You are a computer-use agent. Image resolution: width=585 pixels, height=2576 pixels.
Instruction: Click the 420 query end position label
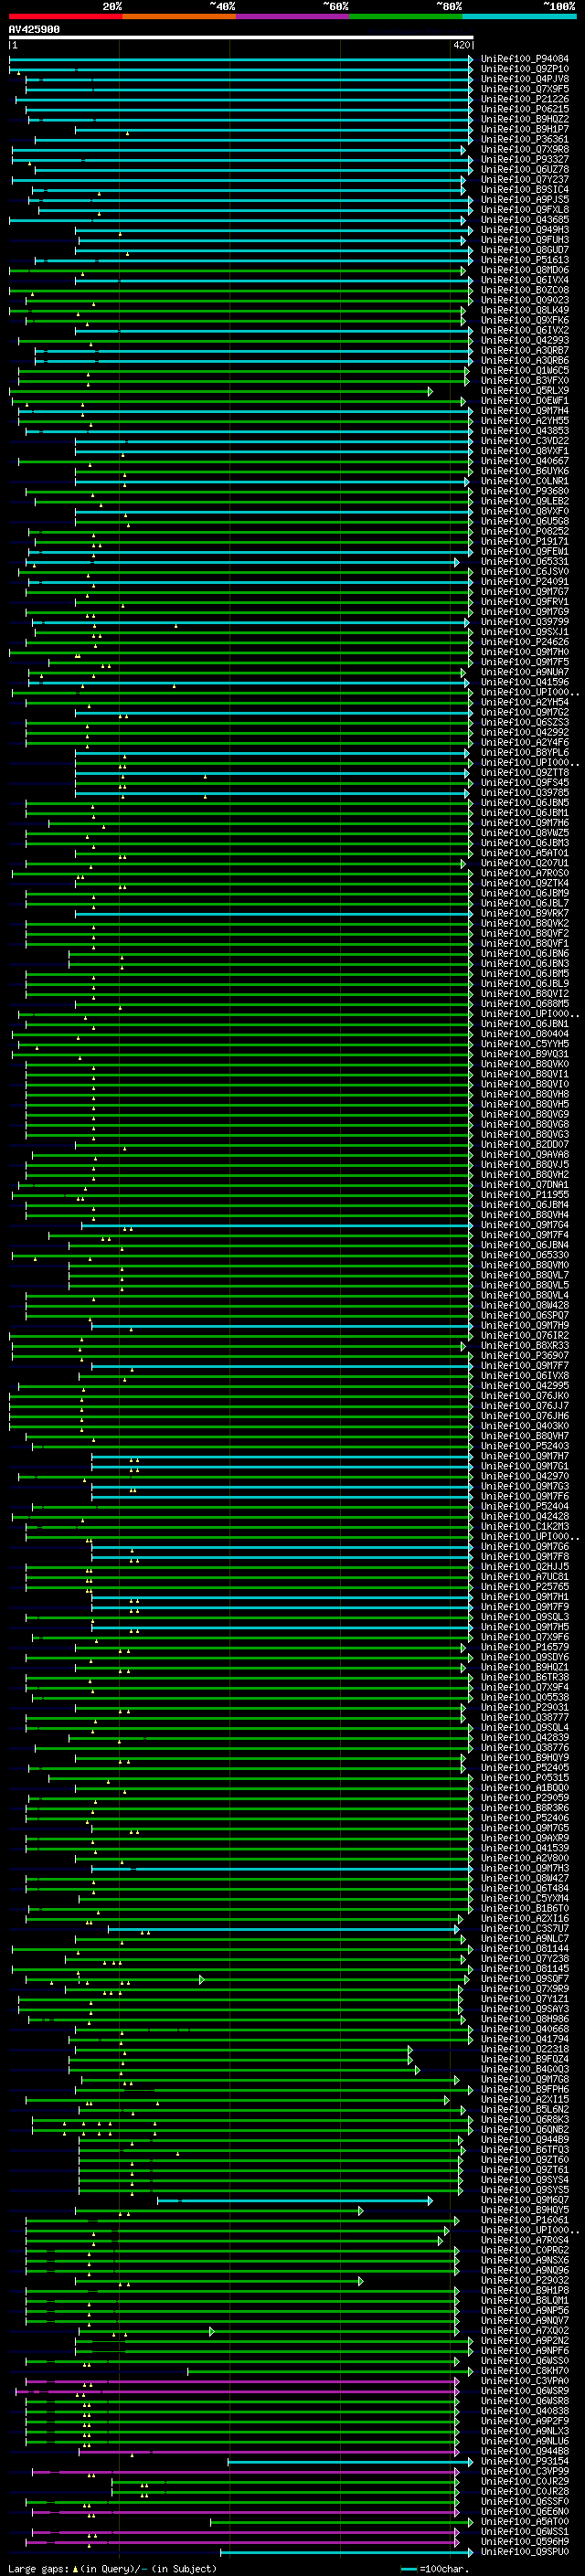coord(461,45)
